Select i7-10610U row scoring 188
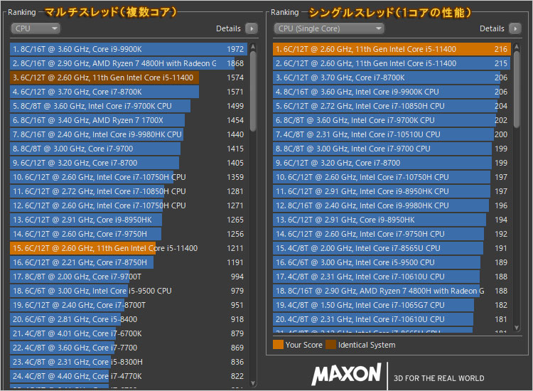Screen dimensions: 533x391 point(392,277)
